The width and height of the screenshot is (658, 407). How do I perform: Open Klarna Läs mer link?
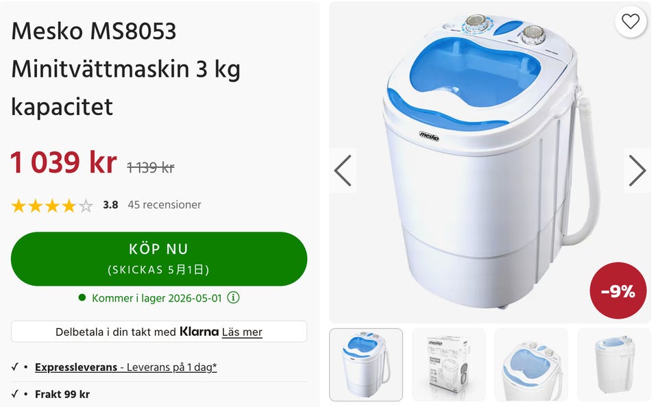point(242,332)
